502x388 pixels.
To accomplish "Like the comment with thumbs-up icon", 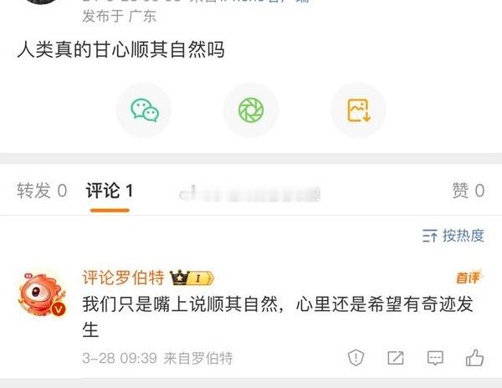I will (474, 357).
